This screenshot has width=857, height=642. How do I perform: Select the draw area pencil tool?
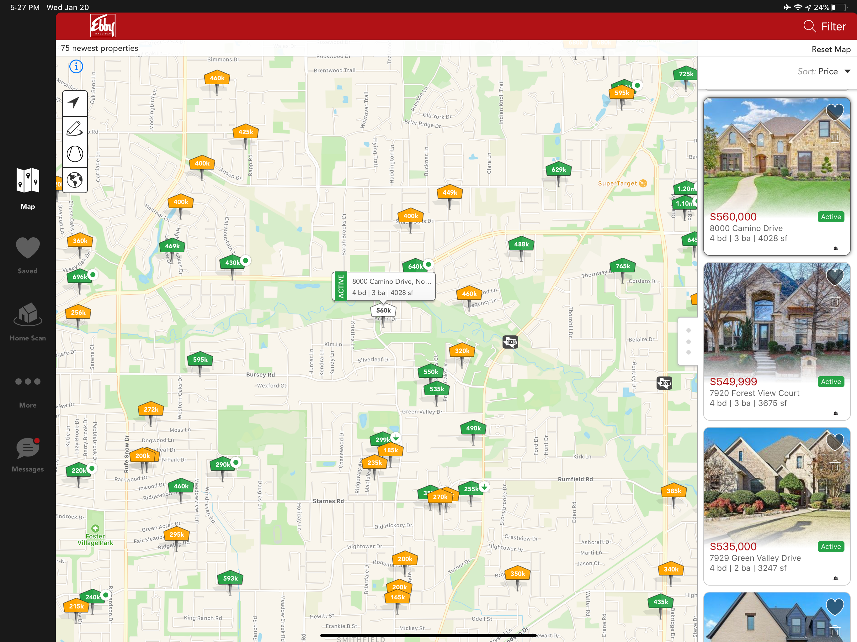pos(75,129)
